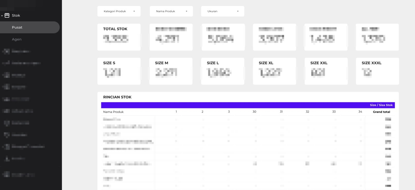Click the Stok store icon in sidebar
Image resolution: width=415 pixels, height=190 pixels.
pyautogui.click(x=7, y=16)
